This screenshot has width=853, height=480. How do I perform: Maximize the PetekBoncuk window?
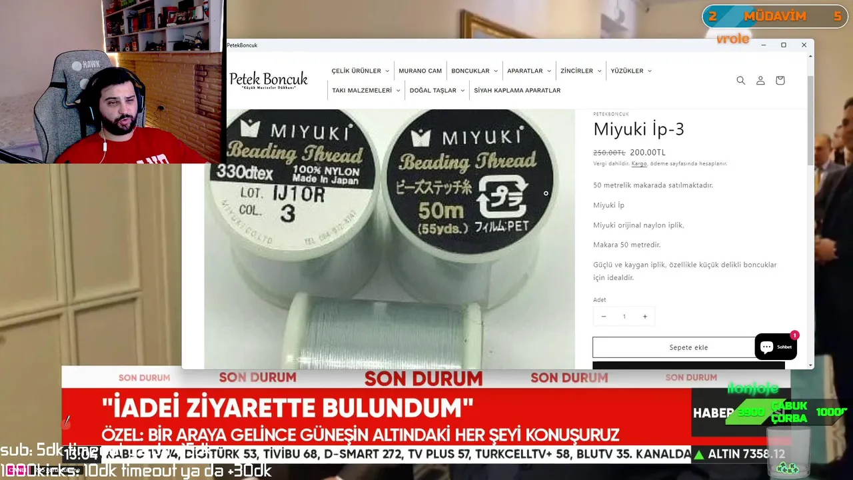pos(784,45)
